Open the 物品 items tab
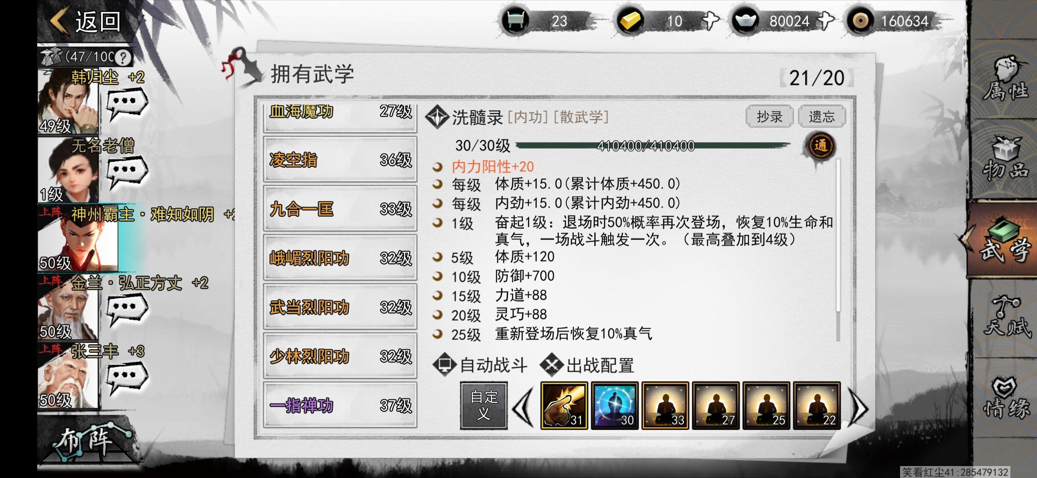Image resolution: width=1037 pixels, height=478 pixels. [x=1005, y=159]
